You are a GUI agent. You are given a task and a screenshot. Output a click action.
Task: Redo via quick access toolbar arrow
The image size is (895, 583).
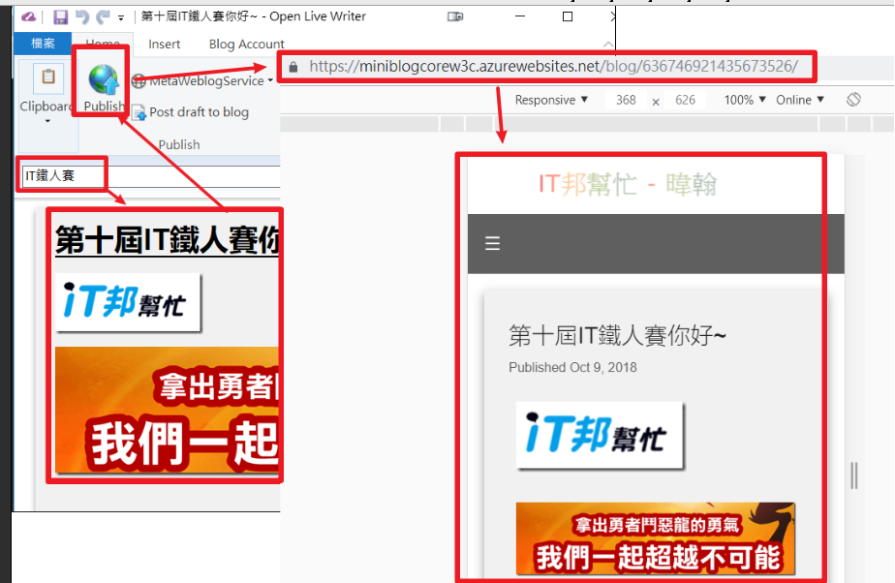pyautogui.click(x=104, y=17)
